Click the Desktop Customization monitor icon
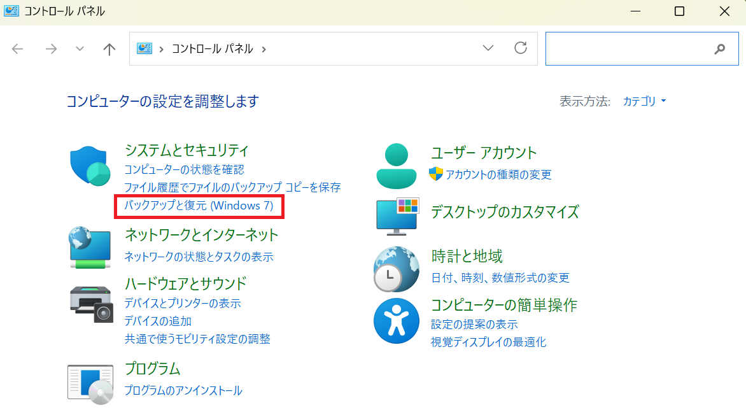Image resolution: width=746 pixels, height=417 pixels. [396, 215]
